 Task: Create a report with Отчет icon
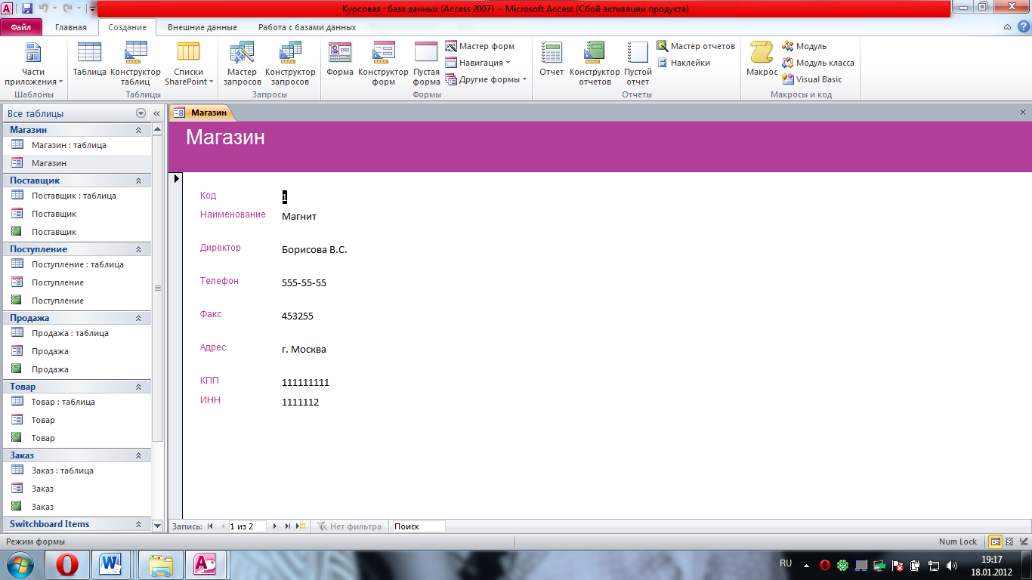(552, 60)
